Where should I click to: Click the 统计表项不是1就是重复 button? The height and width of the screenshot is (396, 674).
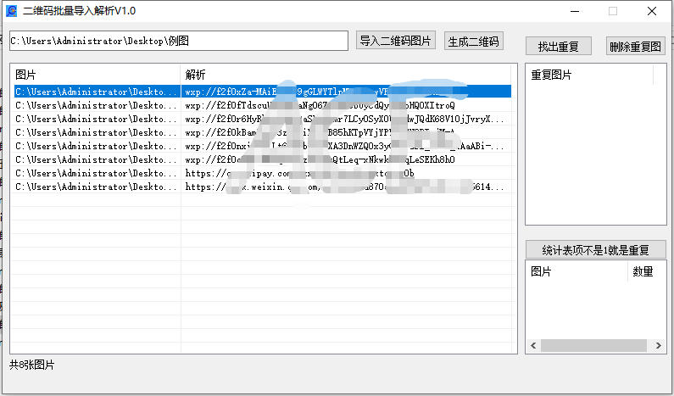click(x=595, y=250)
